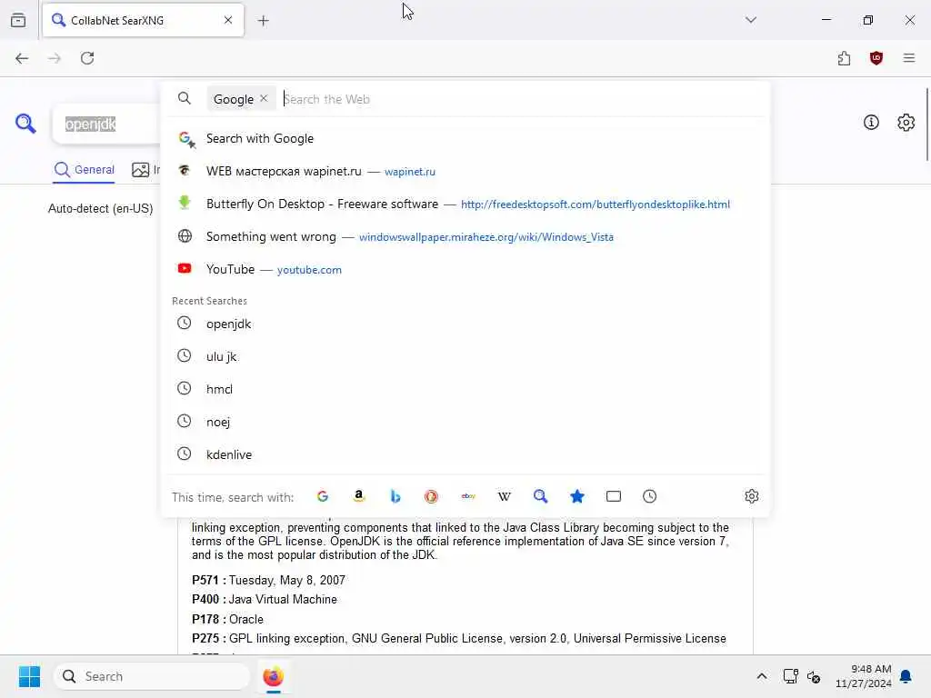Search bookmarks via the star icon
The image size is (931, 698).
pyautogui.click(x=577, y=496)
